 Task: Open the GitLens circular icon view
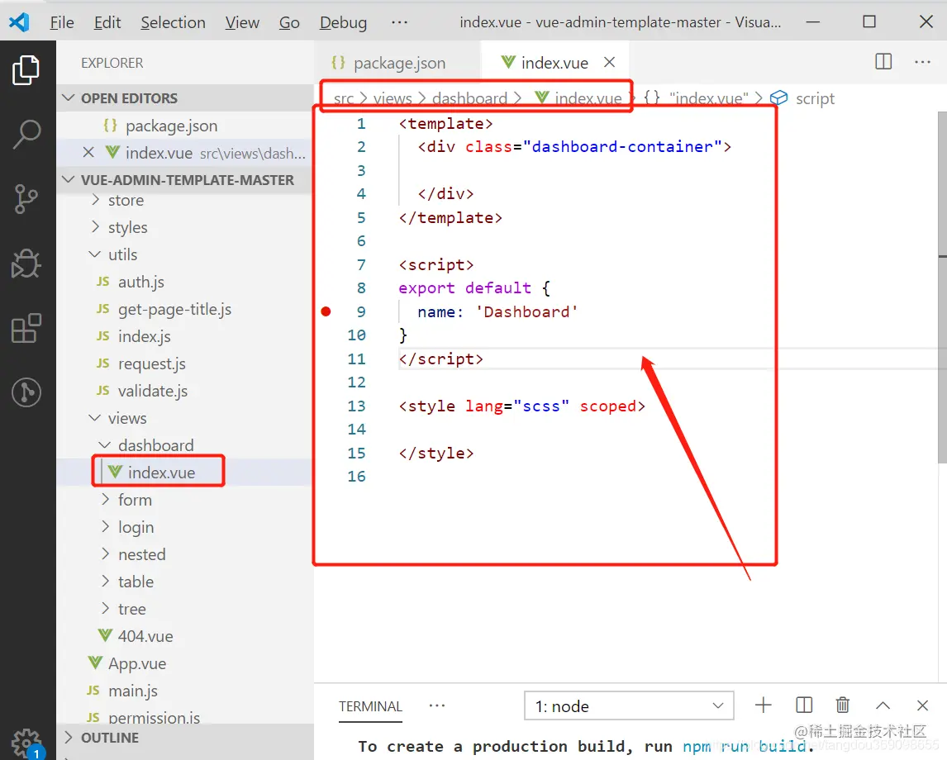point(26,392)
